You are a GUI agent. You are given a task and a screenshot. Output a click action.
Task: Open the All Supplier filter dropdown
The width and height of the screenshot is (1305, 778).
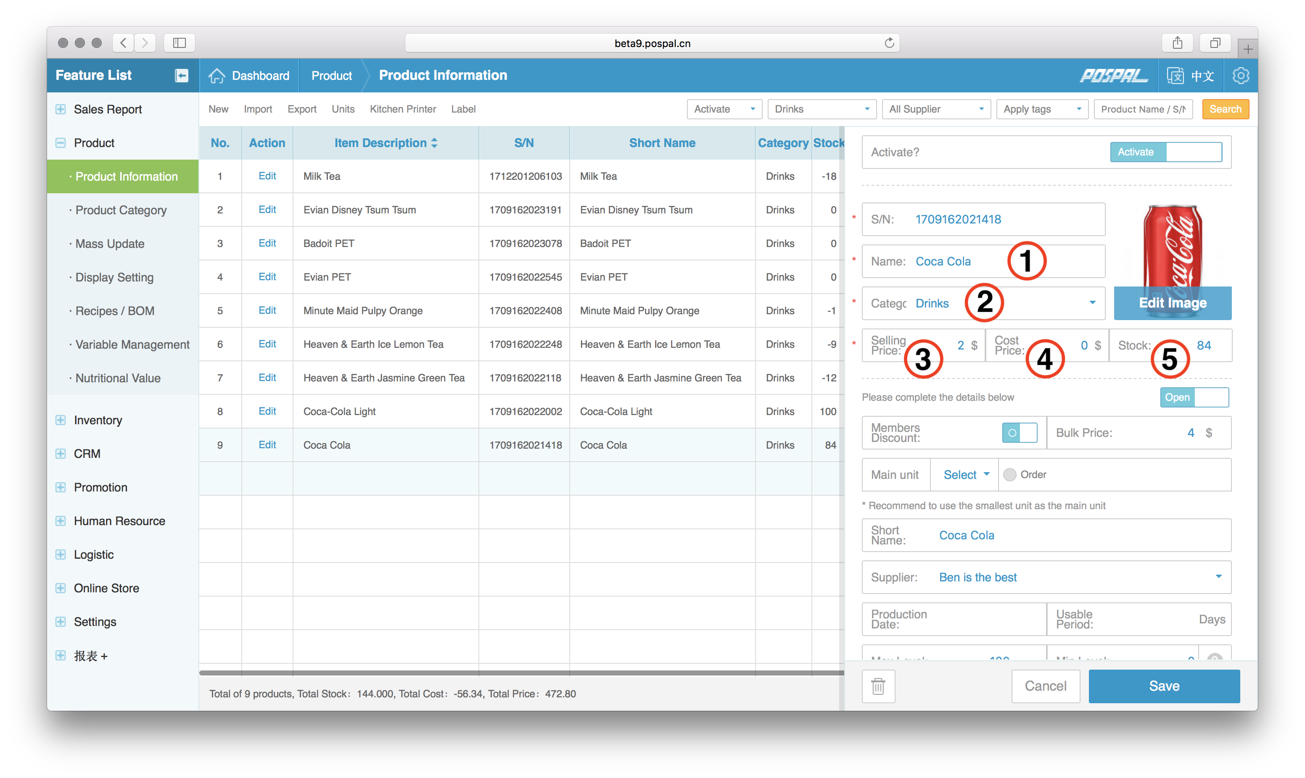pyautogui.click(x=936, y=109)
